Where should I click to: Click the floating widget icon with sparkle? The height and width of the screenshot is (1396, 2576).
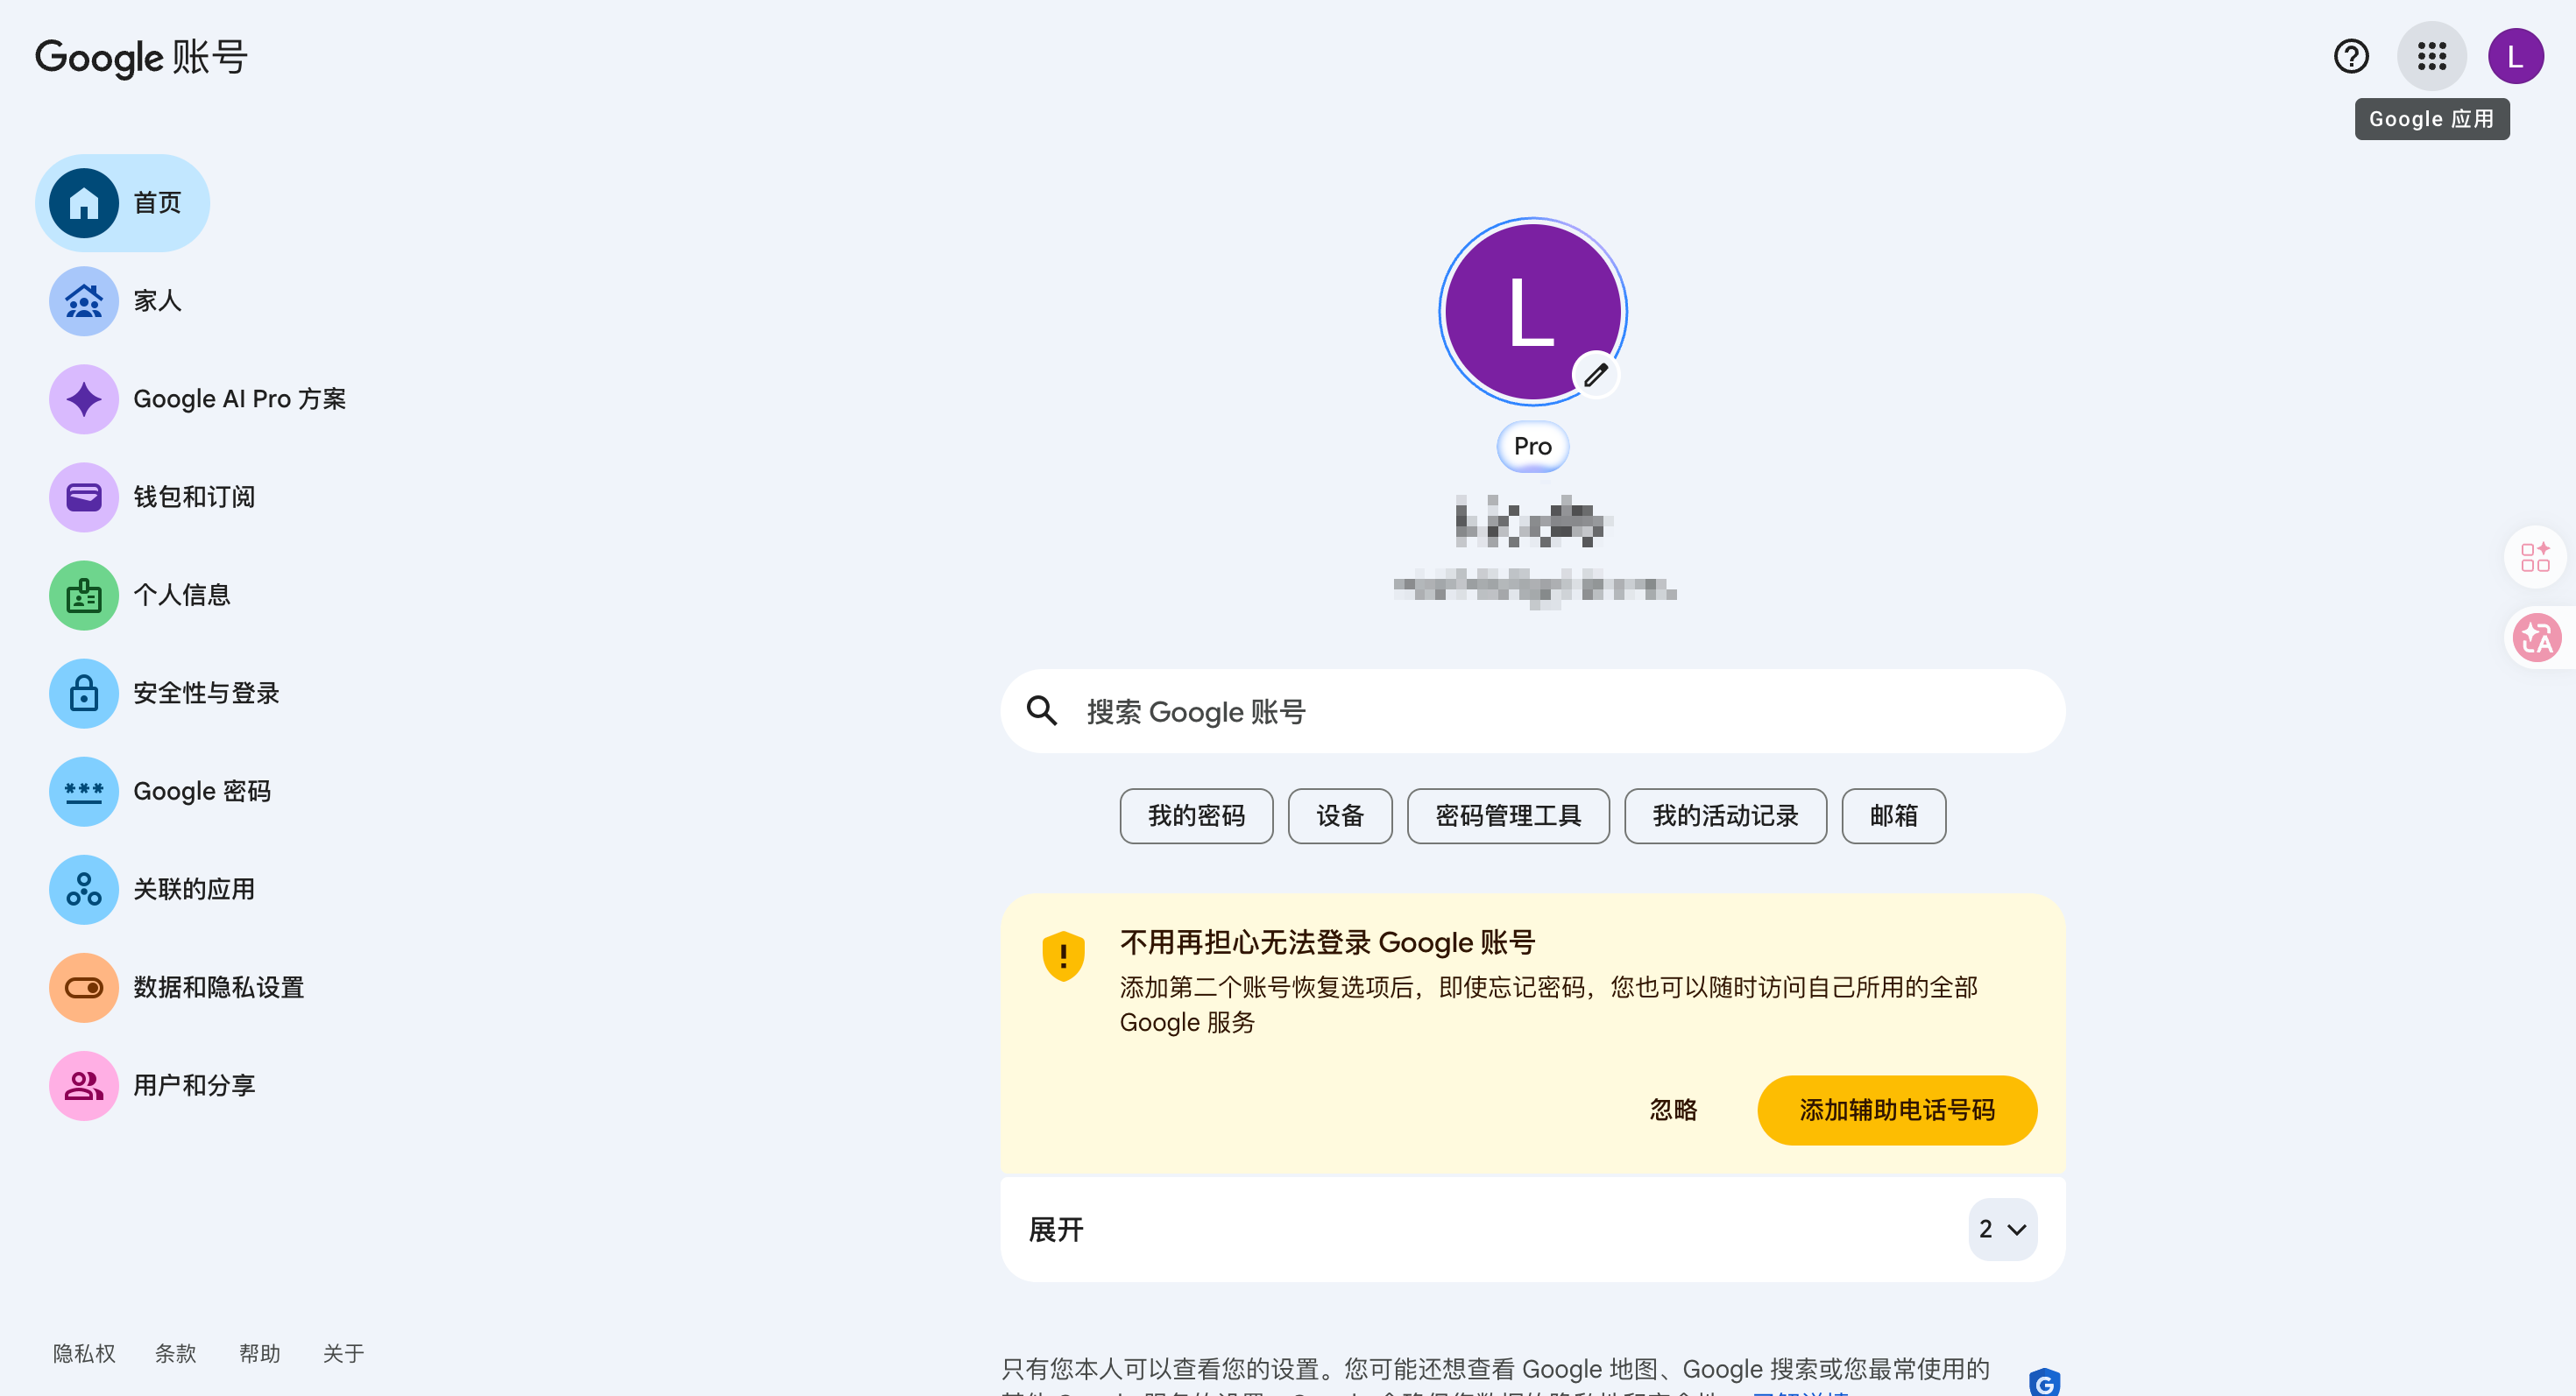pos(2535,557)
